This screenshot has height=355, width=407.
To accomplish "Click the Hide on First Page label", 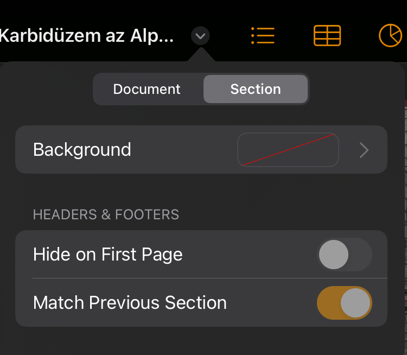I will pos(108,255).
